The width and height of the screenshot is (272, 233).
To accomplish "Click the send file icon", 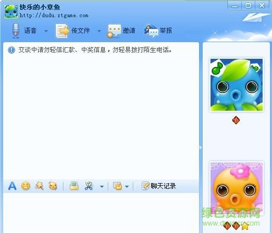I will [62, 31].
